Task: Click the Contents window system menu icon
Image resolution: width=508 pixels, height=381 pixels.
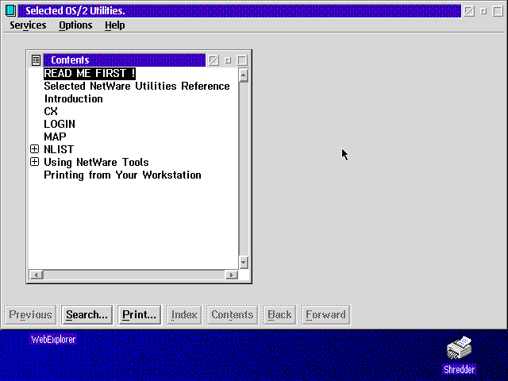Action: 36,60
